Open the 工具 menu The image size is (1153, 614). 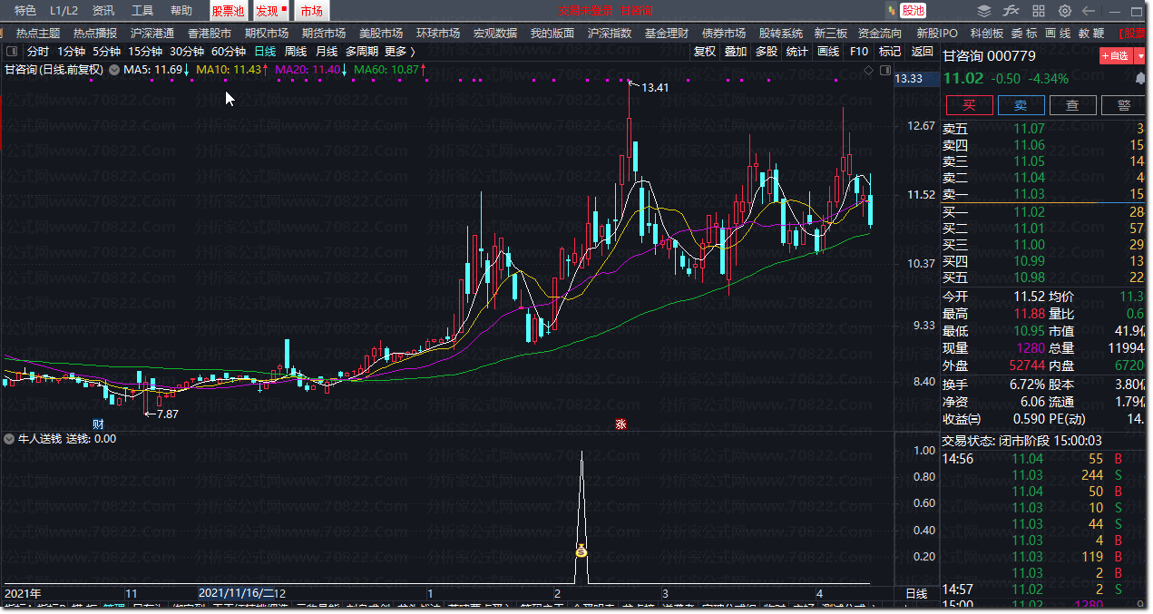(142, 11)
